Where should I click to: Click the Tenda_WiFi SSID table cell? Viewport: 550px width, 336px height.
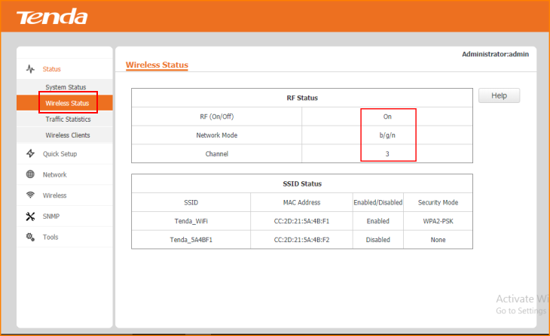pyautogui.click(x=191, y=221)
